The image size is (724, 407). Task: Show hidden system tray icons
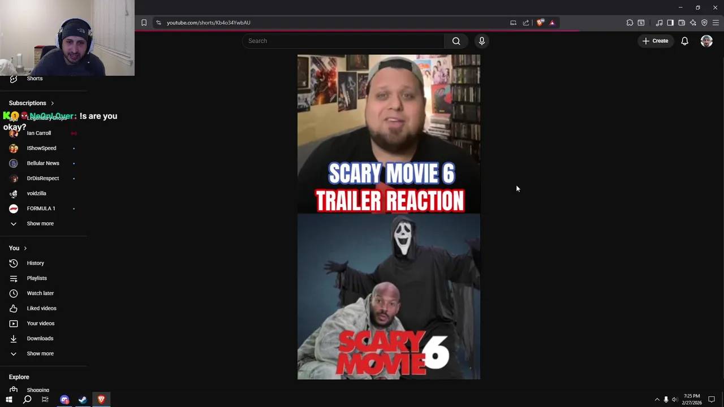[x=657, y=400]
